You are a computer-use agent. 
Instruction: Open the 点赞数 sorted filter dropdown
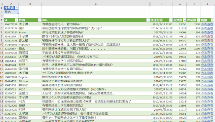click(185, 20)
